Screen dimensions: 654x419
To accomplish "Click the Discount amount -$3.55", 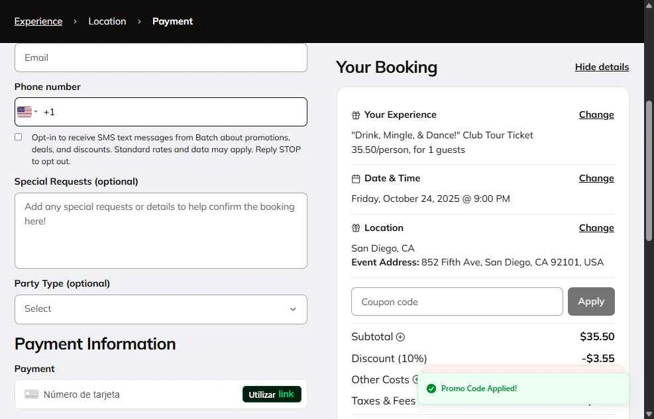I will point(598,358).
